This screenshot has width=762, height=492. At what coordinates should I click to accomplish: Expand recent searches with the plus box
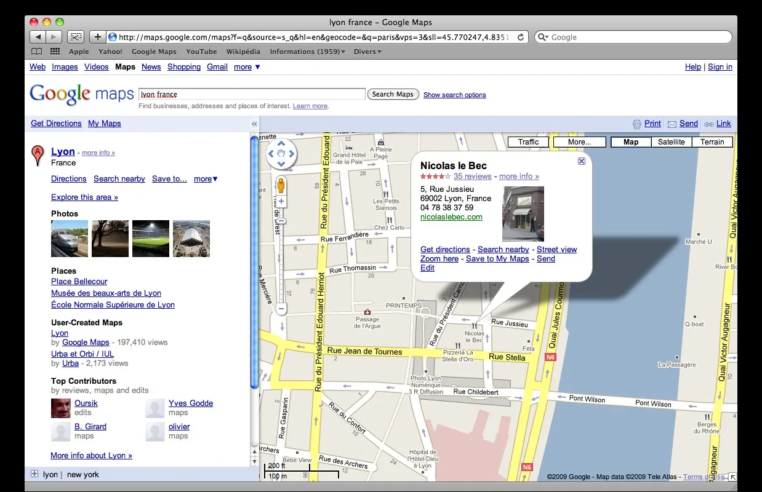[x=34, y=474]
